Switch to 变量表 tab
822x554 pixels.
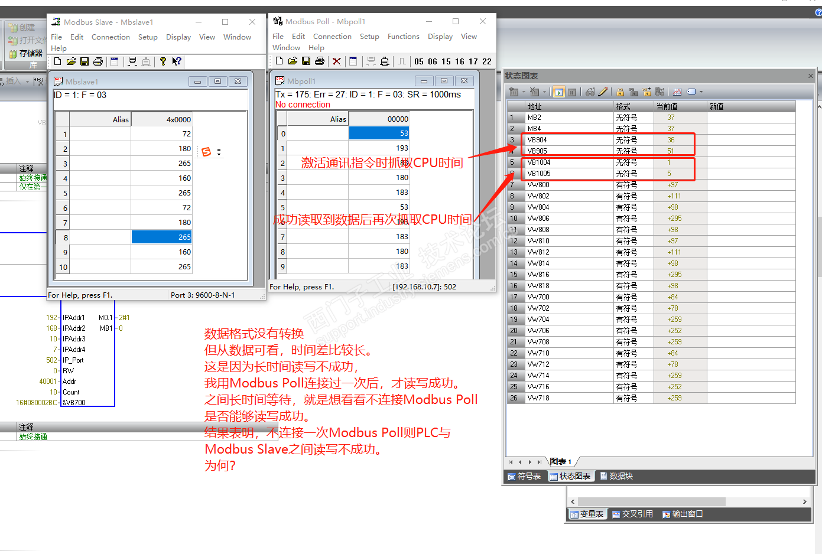(587, 514)
